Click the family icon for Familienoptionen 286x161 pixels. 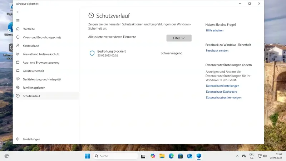point(18,88)
